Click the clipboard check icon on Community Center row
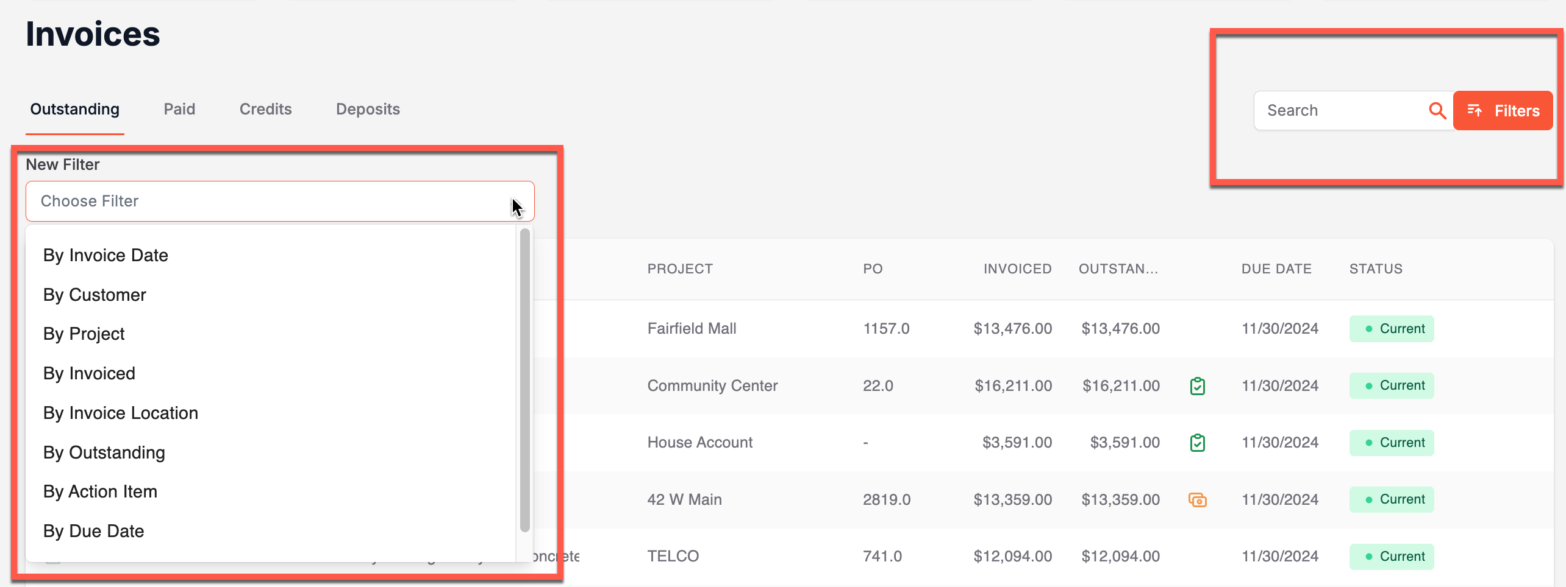Viewport: 1566px width, 587px height. coord(1197,386)
